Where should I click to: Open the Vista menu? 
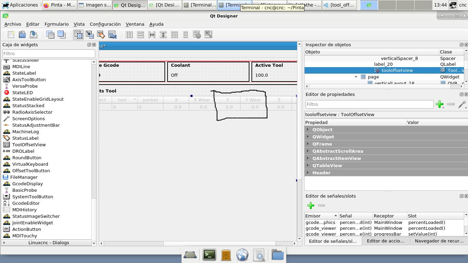(79, 24)
